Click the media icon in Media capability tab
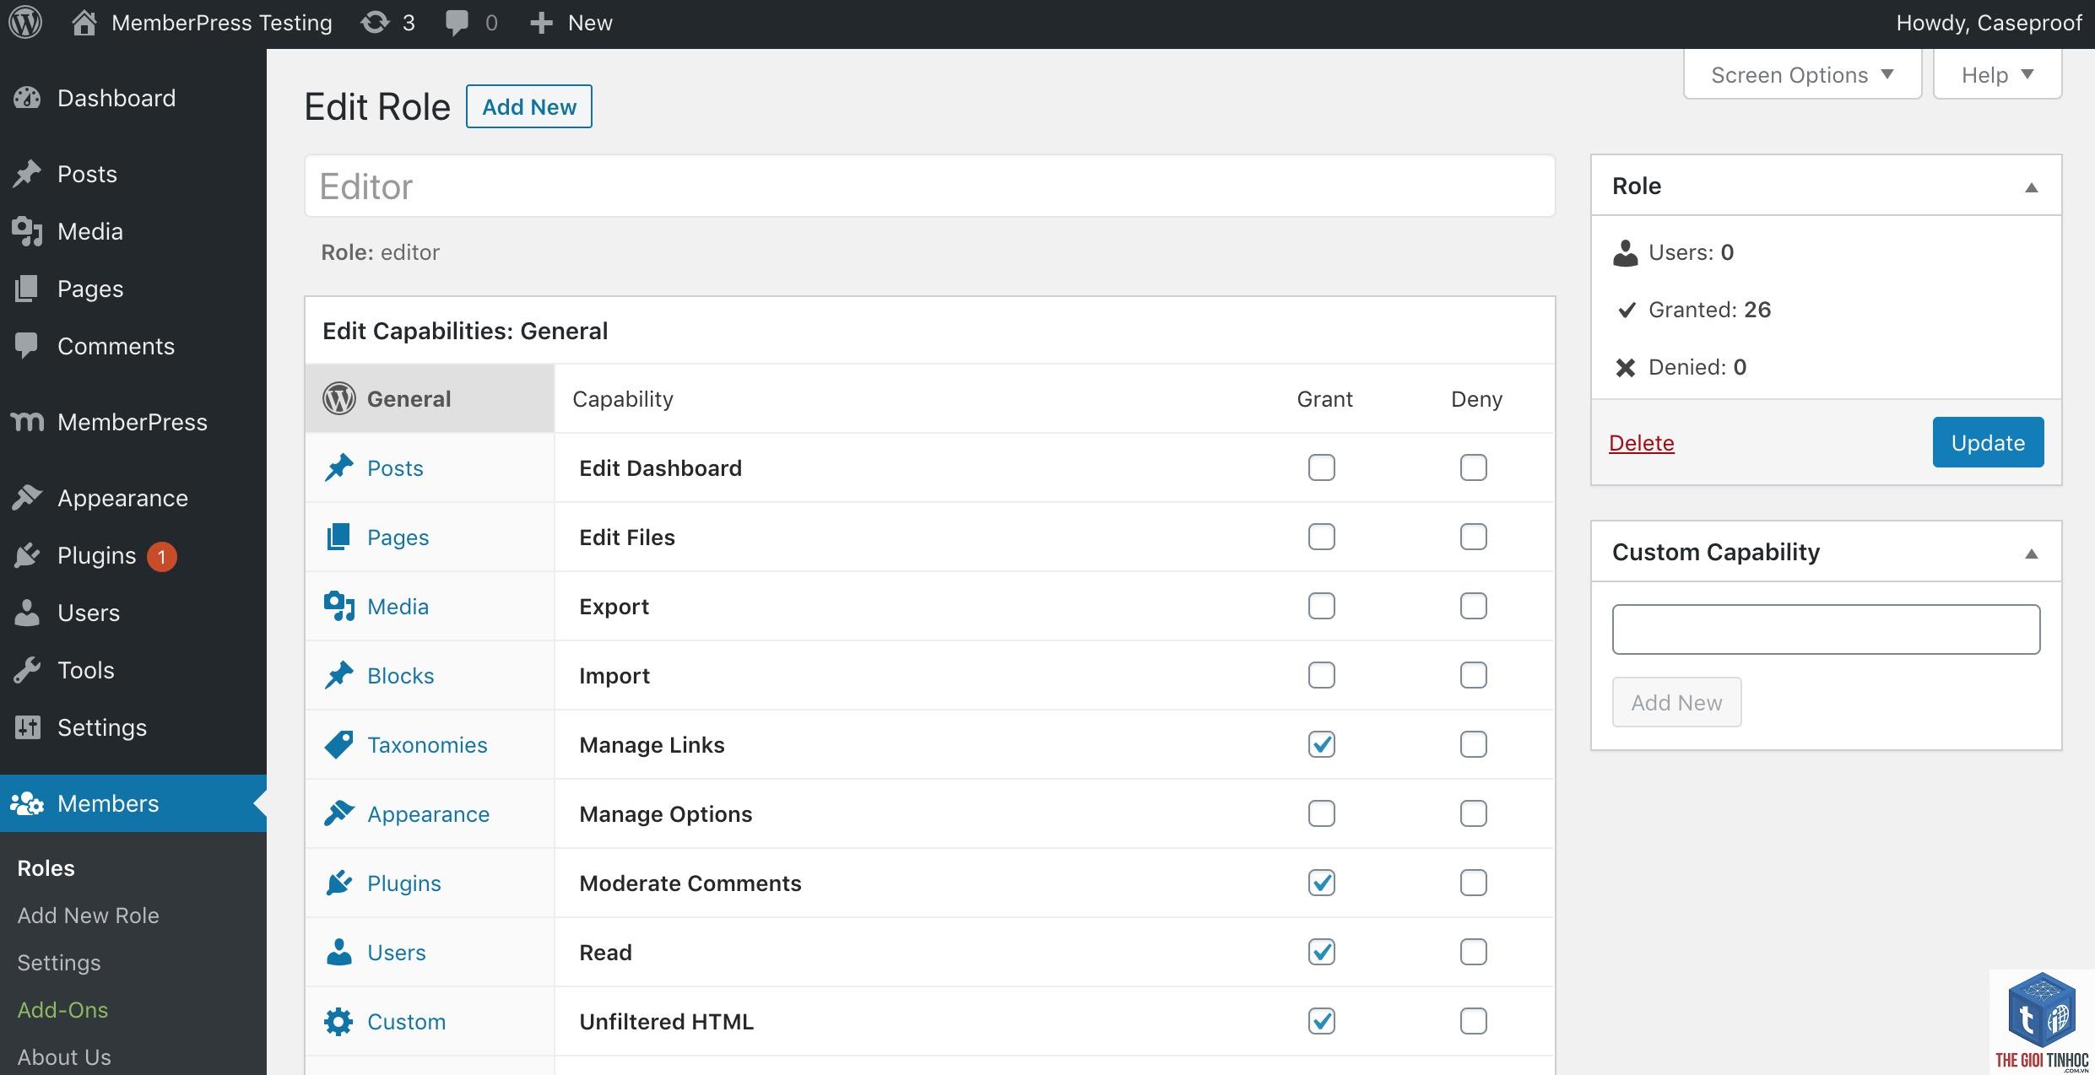This screenshot has width=2095, height=1075. point(339,606)
